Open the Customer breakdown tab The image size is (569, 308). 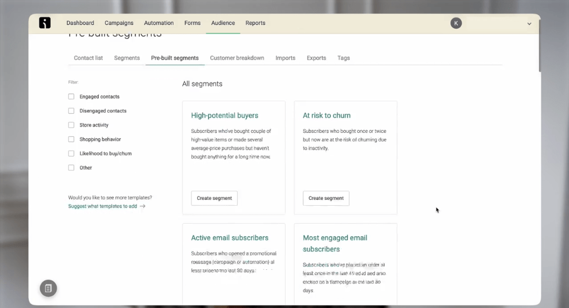click(x=237, y=58)
